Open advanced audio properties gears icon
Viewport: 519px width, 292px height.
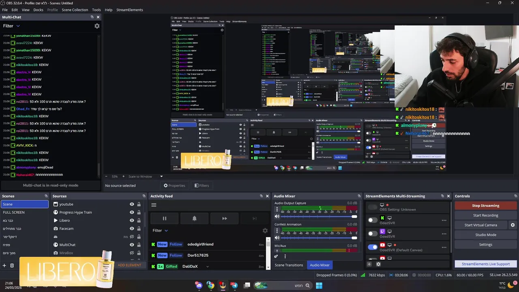(276, 256)
